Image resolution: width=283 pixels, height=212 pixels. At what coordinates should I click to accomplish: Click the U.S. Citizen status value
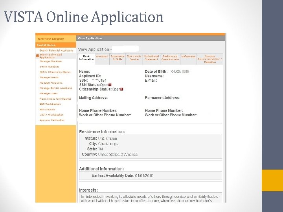108,139
